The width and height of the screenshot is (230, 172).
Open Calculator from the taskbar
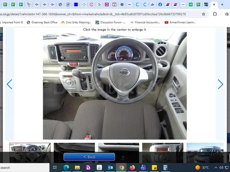click(x=165, y=167)
